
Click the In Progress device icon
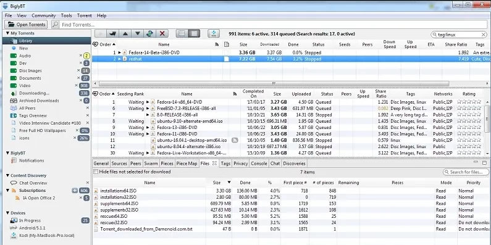13,220
